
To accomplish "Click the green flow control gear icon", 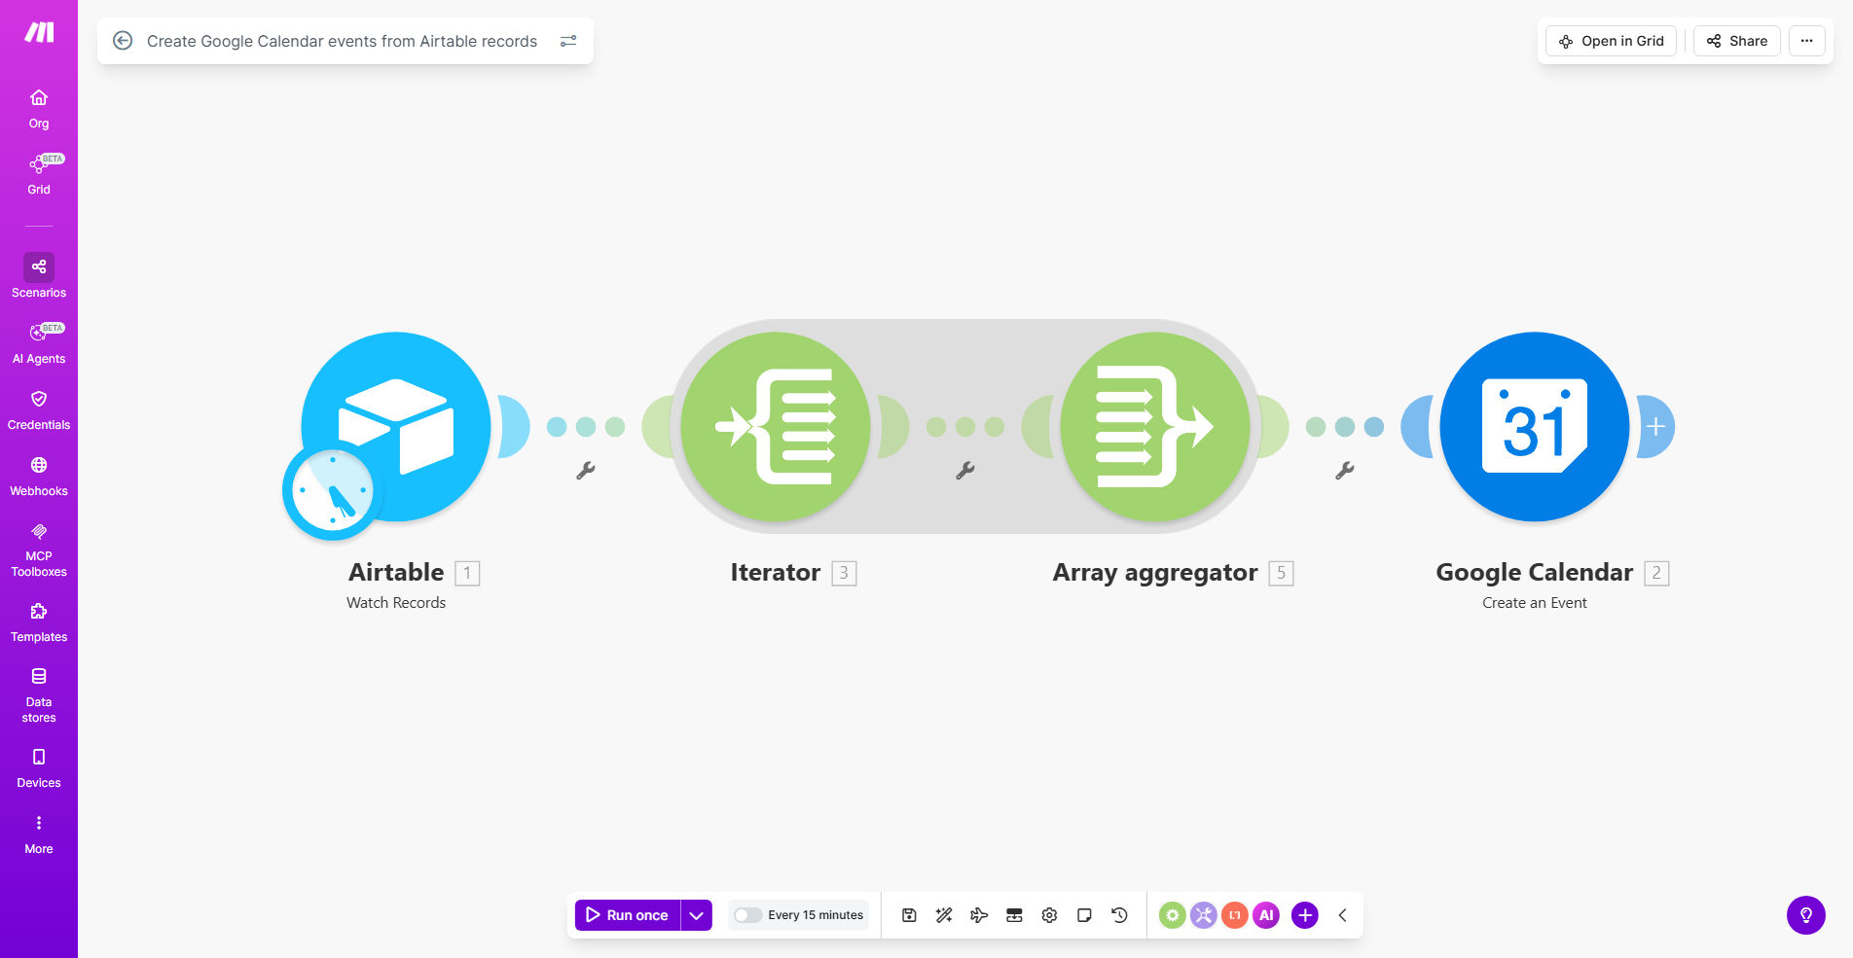I will point(1173,915).
